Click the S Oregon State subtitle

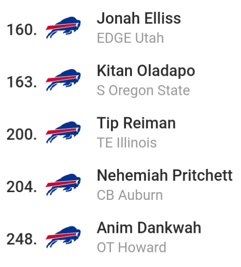pyautogui.click(x=143, y=91)
